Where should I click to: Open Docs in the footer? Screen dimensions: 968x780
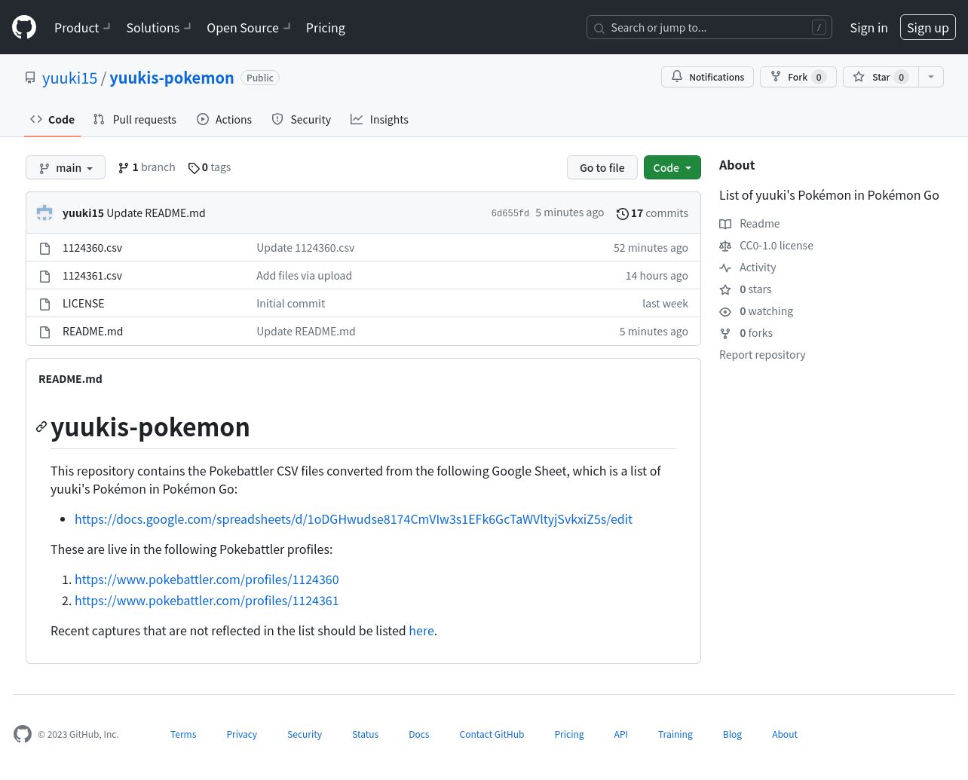coord(419,735)
